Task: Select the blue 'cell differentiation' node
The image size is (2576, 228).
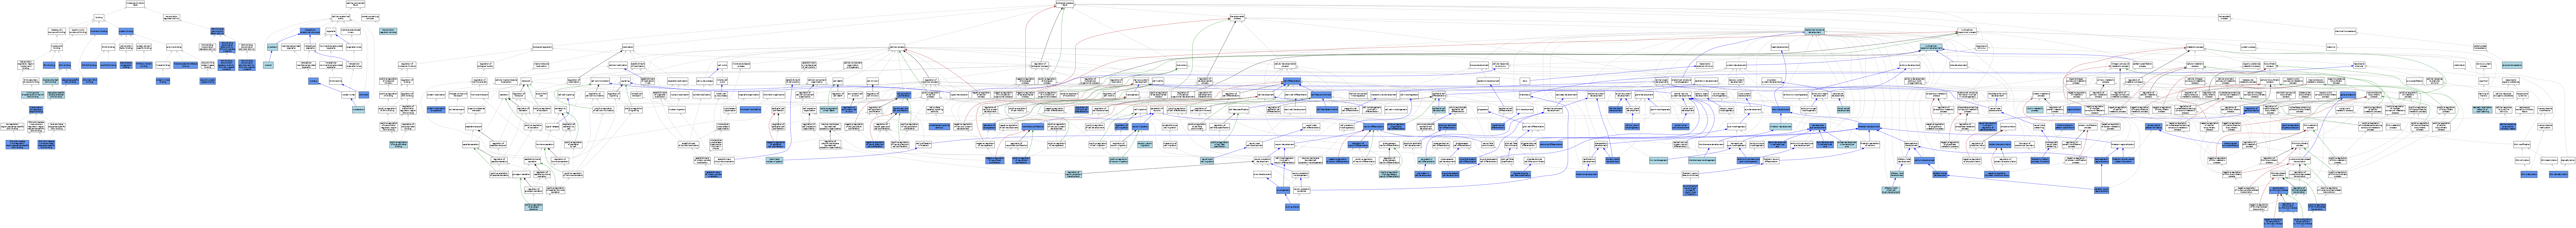Action: click(1292, 81)
